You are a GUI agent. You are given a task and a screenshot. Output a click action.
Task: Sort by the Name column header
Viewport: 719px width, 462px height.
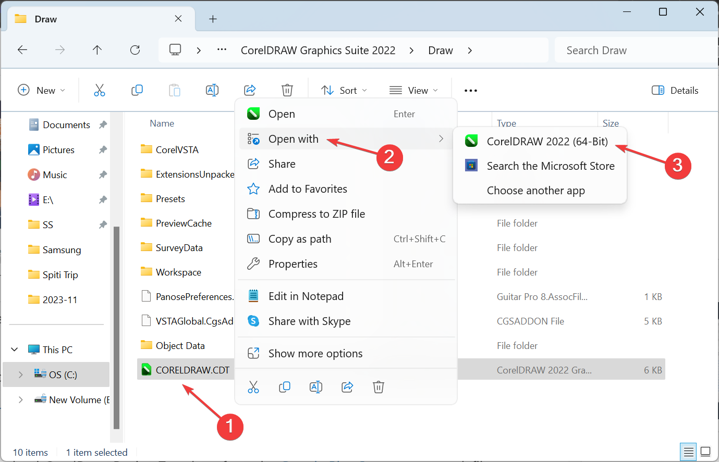coord(162,123)
